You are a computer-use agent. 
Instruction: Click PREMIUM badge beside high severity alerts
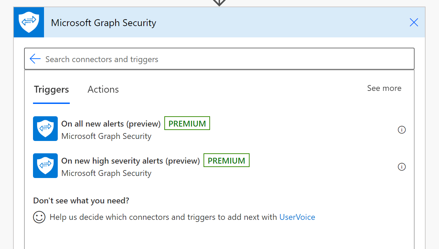pyautogui.click(x=226, y=161)
